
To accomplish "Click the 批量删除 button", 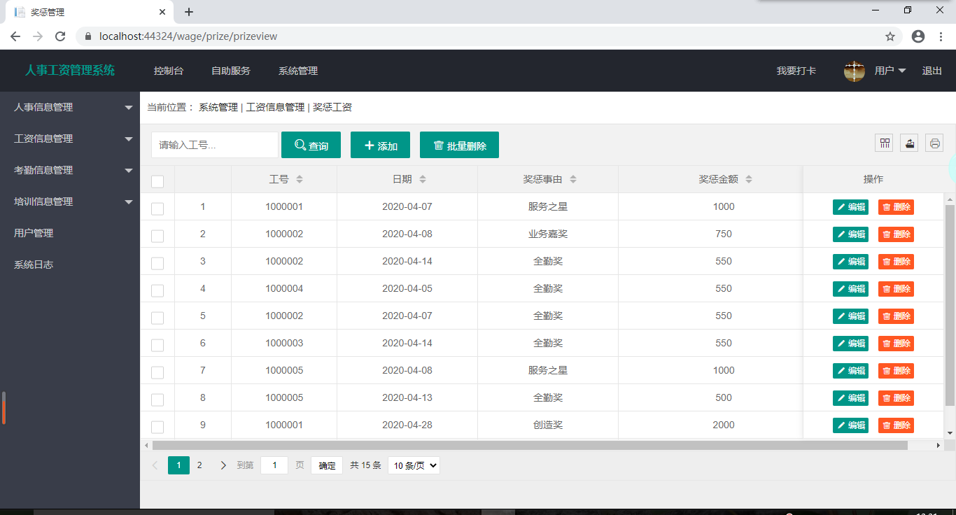I will [459, 145].
